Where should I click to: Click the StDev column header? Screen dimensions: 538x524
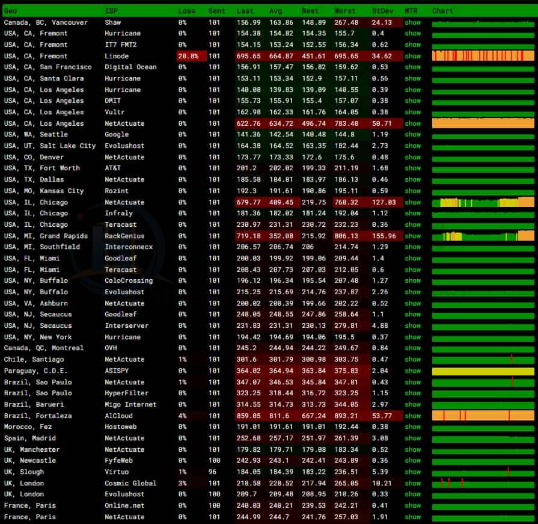pyautogui.click(x=381, y=11)
